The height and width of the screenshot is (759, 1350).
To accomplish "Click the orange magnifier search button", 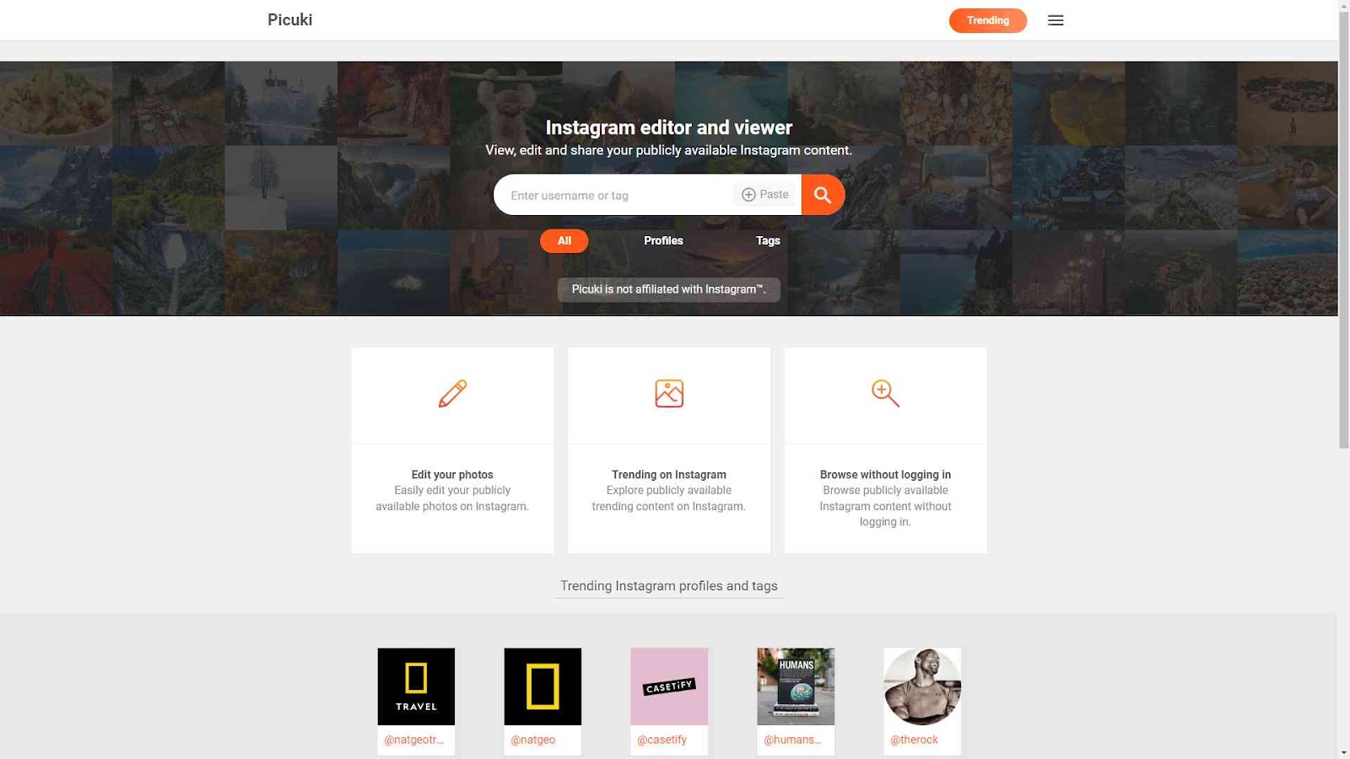I will [x=823, y=195].
